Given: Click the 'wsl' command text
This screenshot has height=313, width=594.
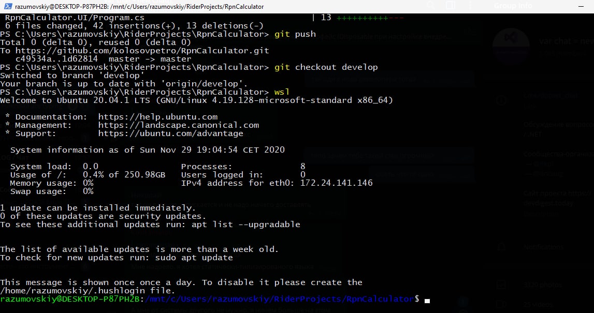Looking at the screenshot, I should click(282, 93).
